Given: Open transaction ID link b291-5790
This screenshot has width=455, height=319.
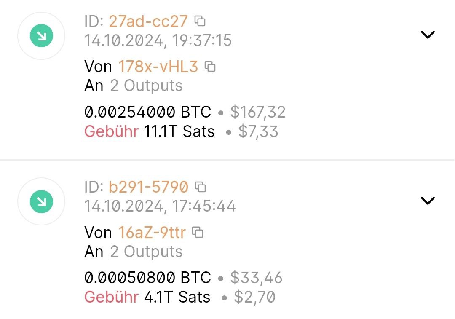Looking at the screenshot, I should pos(149,187).
